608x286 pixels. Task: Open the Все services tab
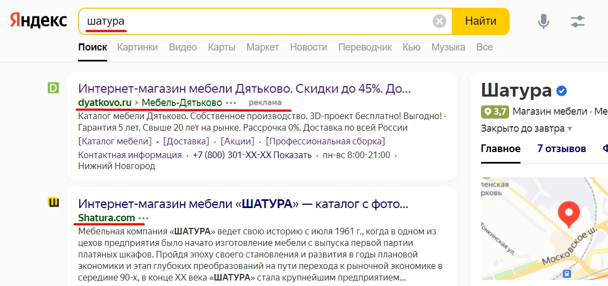tap(484, 47)
